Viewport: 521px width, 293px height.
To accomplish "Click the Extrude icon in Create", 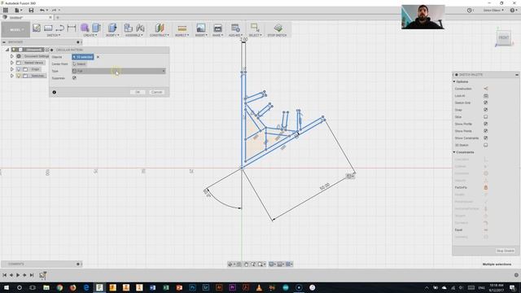I will (x=96, y=28).
